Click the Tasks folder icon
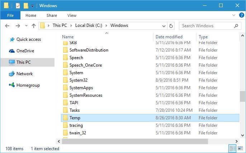246x153 pixels. 65,110
